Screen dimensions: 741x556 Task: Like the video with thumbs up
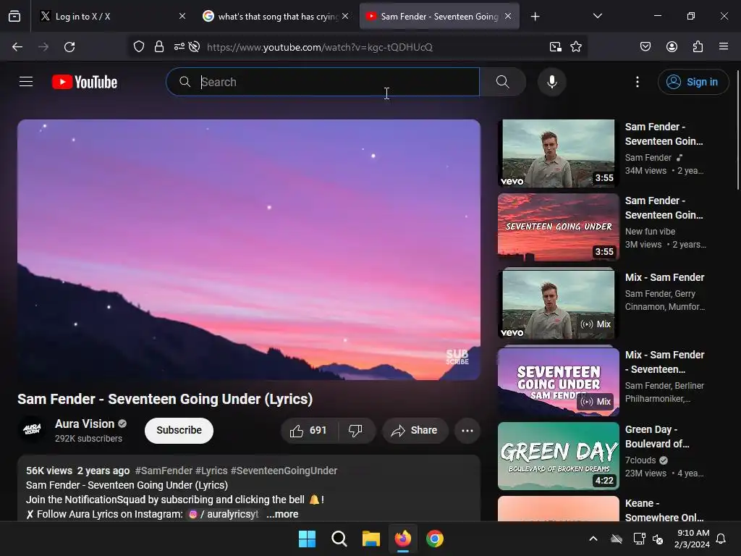coord(309,430)
